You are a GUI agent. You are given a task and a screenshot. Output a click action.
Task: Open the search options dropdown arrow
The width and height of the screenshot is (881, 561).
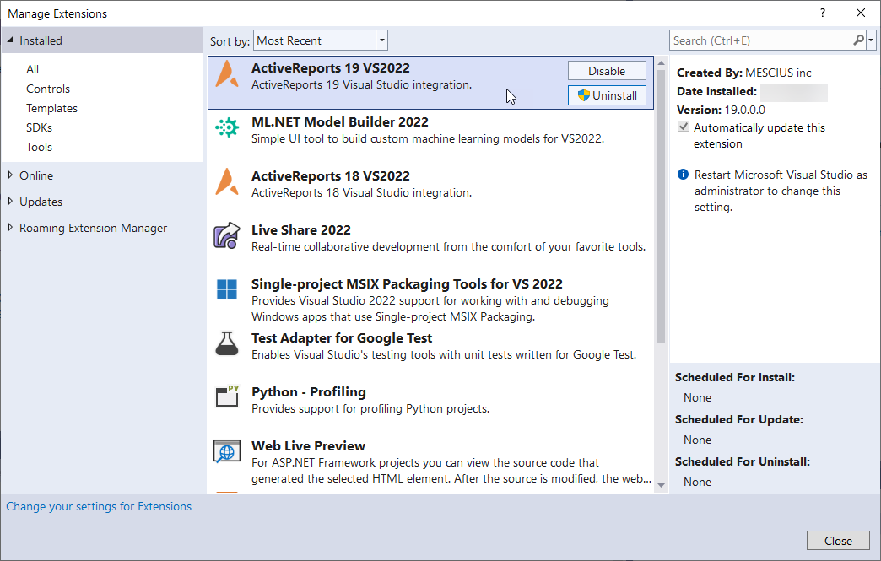tap(871, 40)
